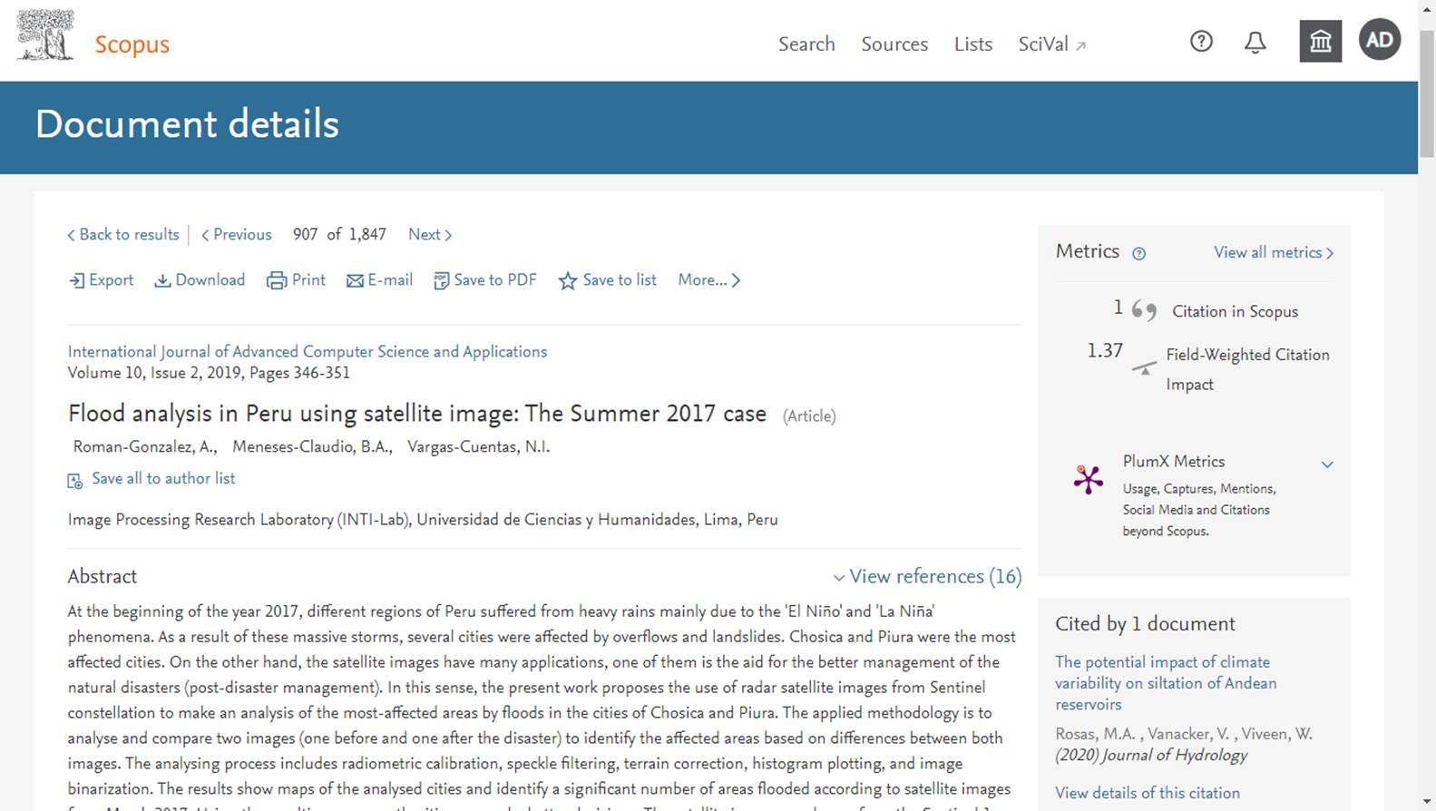1436x811 pixels.
Task: Expand the PlumX Metrics chevron
Action: click(1327, 464)
